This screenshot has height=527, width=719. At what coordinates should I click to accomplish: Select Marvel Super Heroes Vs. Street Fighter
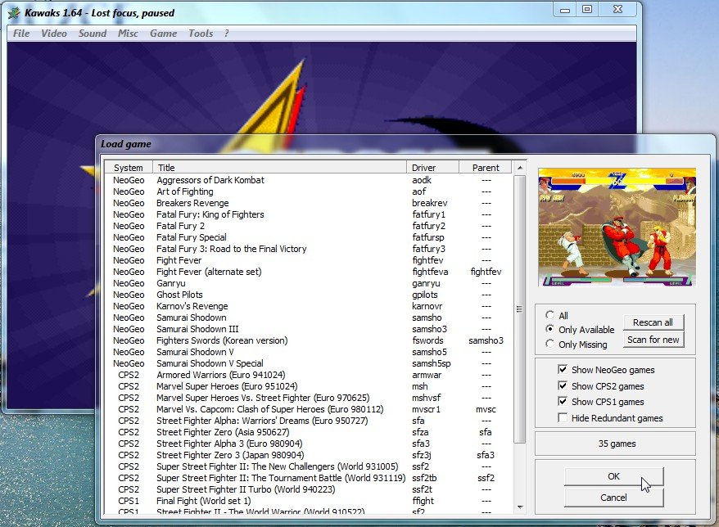(x=308, y=398)
